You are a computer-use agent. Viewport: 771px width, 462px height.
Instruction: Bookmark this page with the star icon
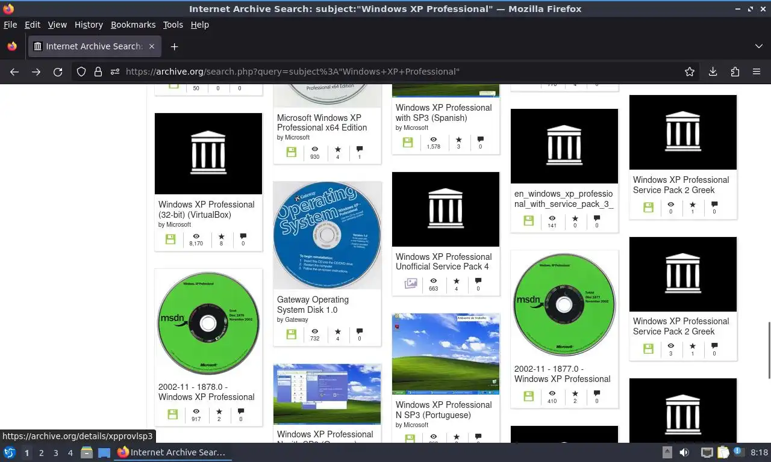tap(690, 72)
